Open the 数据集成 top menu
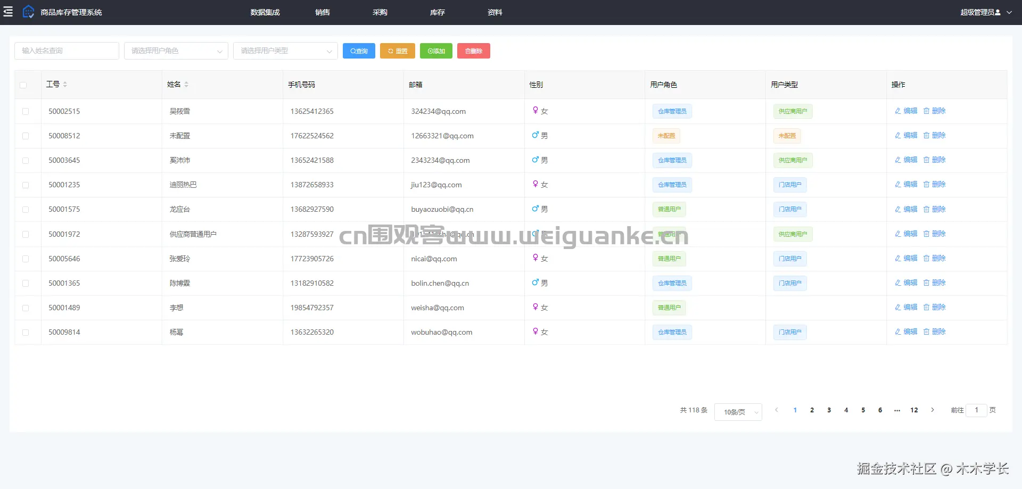Image resolution: width=1022 pixels, height=489 pixels. 265,12
